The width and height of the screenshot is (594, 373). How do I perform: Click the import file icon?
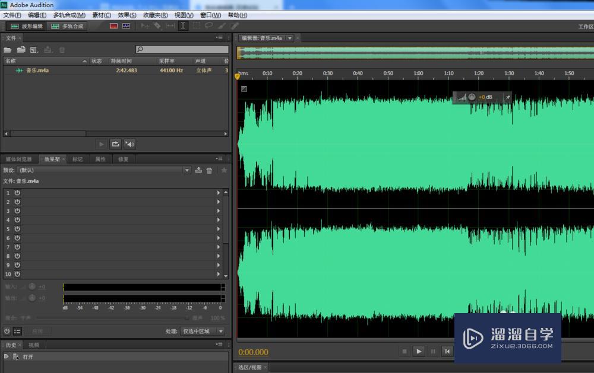pyautogui.click(x=21, y=50)
